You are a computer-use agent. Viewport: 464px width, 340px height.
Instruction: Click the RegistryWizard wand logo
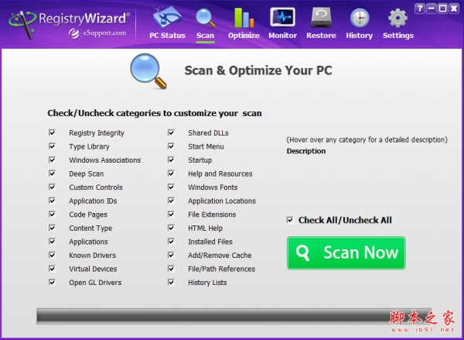[x=22, y=24]
